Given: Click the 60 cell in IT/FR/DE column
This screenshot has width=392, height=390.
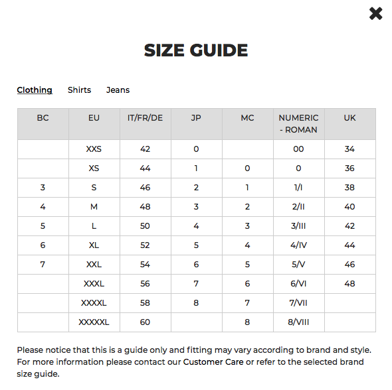Looking at the screenshot, I should click(x=145, y=322).
